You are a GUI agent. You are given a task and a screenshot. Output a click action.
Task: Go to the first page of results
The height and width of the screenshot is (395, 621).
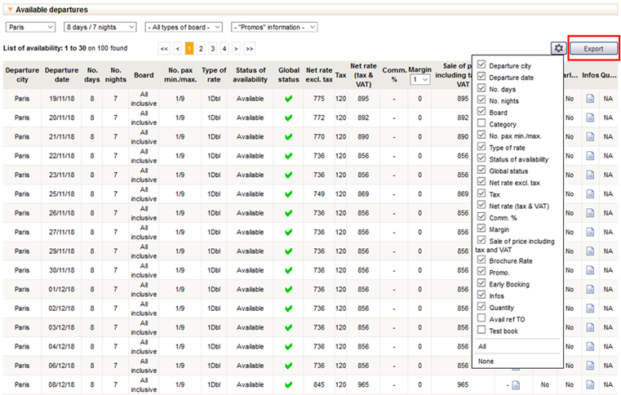pyautogui.click(x=164, y=49)
